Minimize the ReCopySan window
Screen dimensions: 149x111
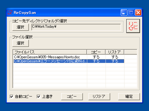[124, 13]
